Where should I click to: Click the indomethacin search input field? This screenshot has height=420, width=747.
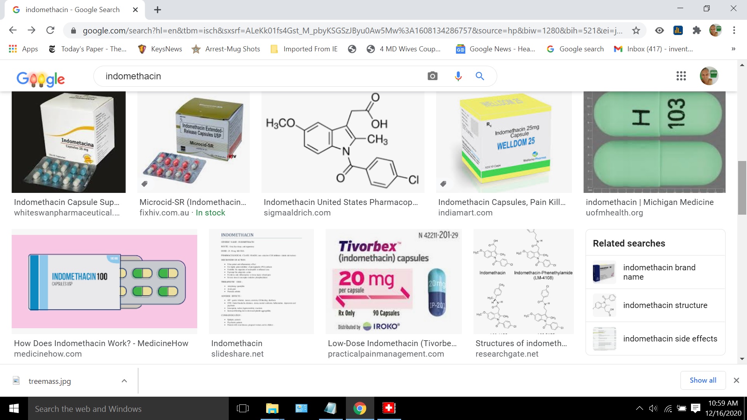tap(257, 76)
